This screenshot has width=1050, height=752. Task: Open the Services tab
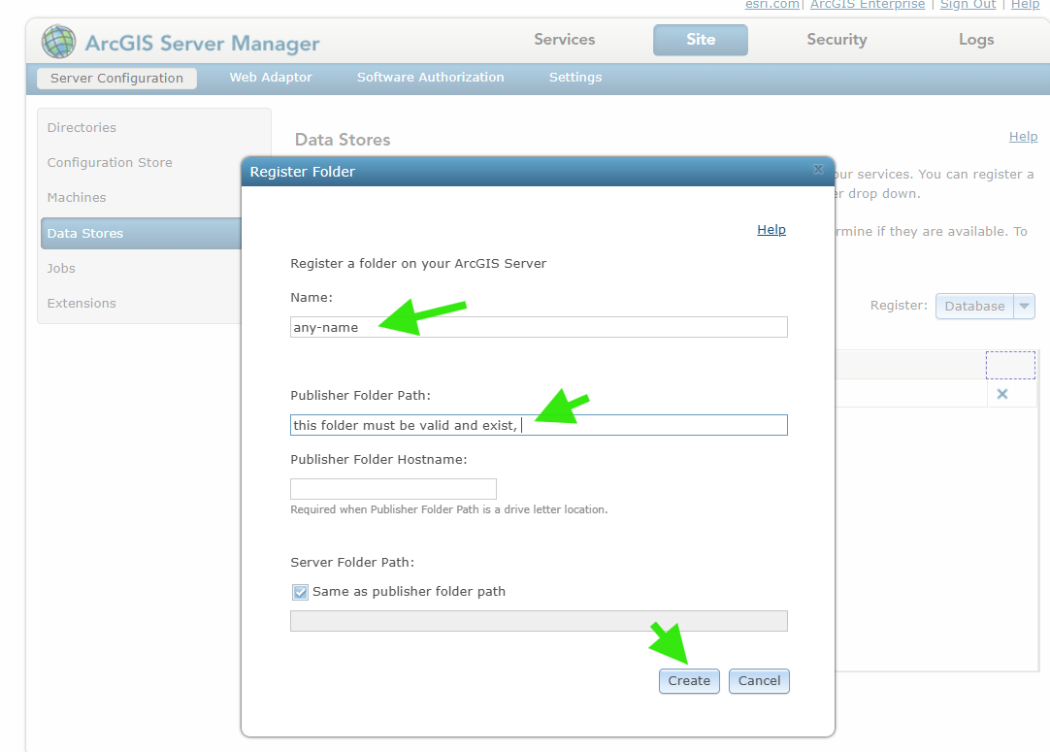(564, 40)
